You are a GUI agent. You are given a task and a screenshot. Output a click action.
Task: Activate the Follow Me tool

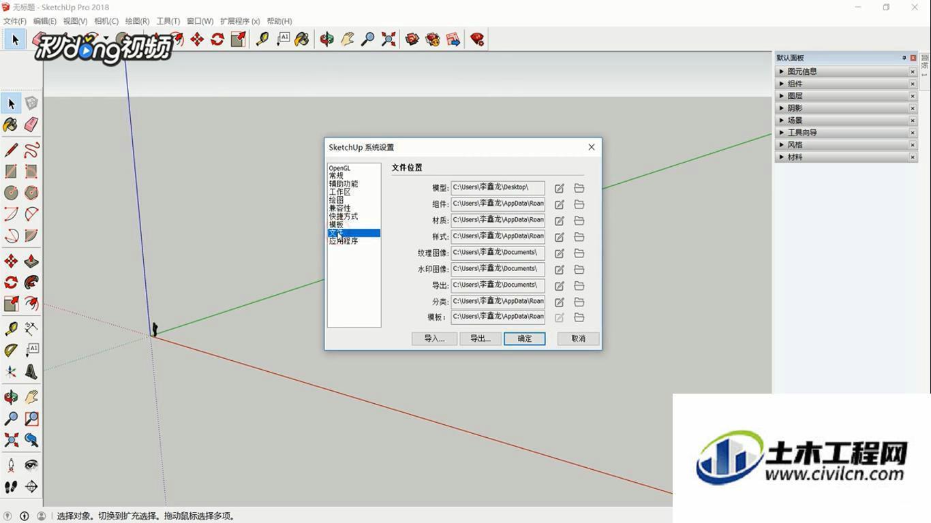coord(31,282)
